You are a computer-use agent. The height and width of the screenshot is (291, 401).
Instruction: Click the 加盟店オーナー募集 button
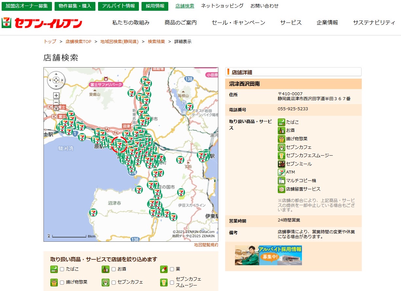(26, 6)
